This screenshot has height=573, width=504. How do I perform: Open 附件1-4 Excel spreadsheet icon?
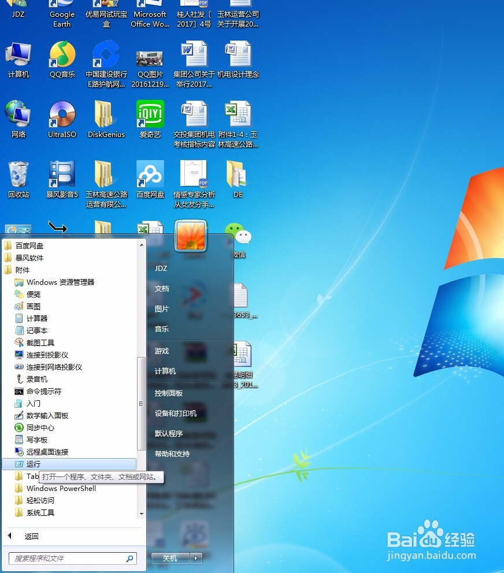[x=238, y=125]
